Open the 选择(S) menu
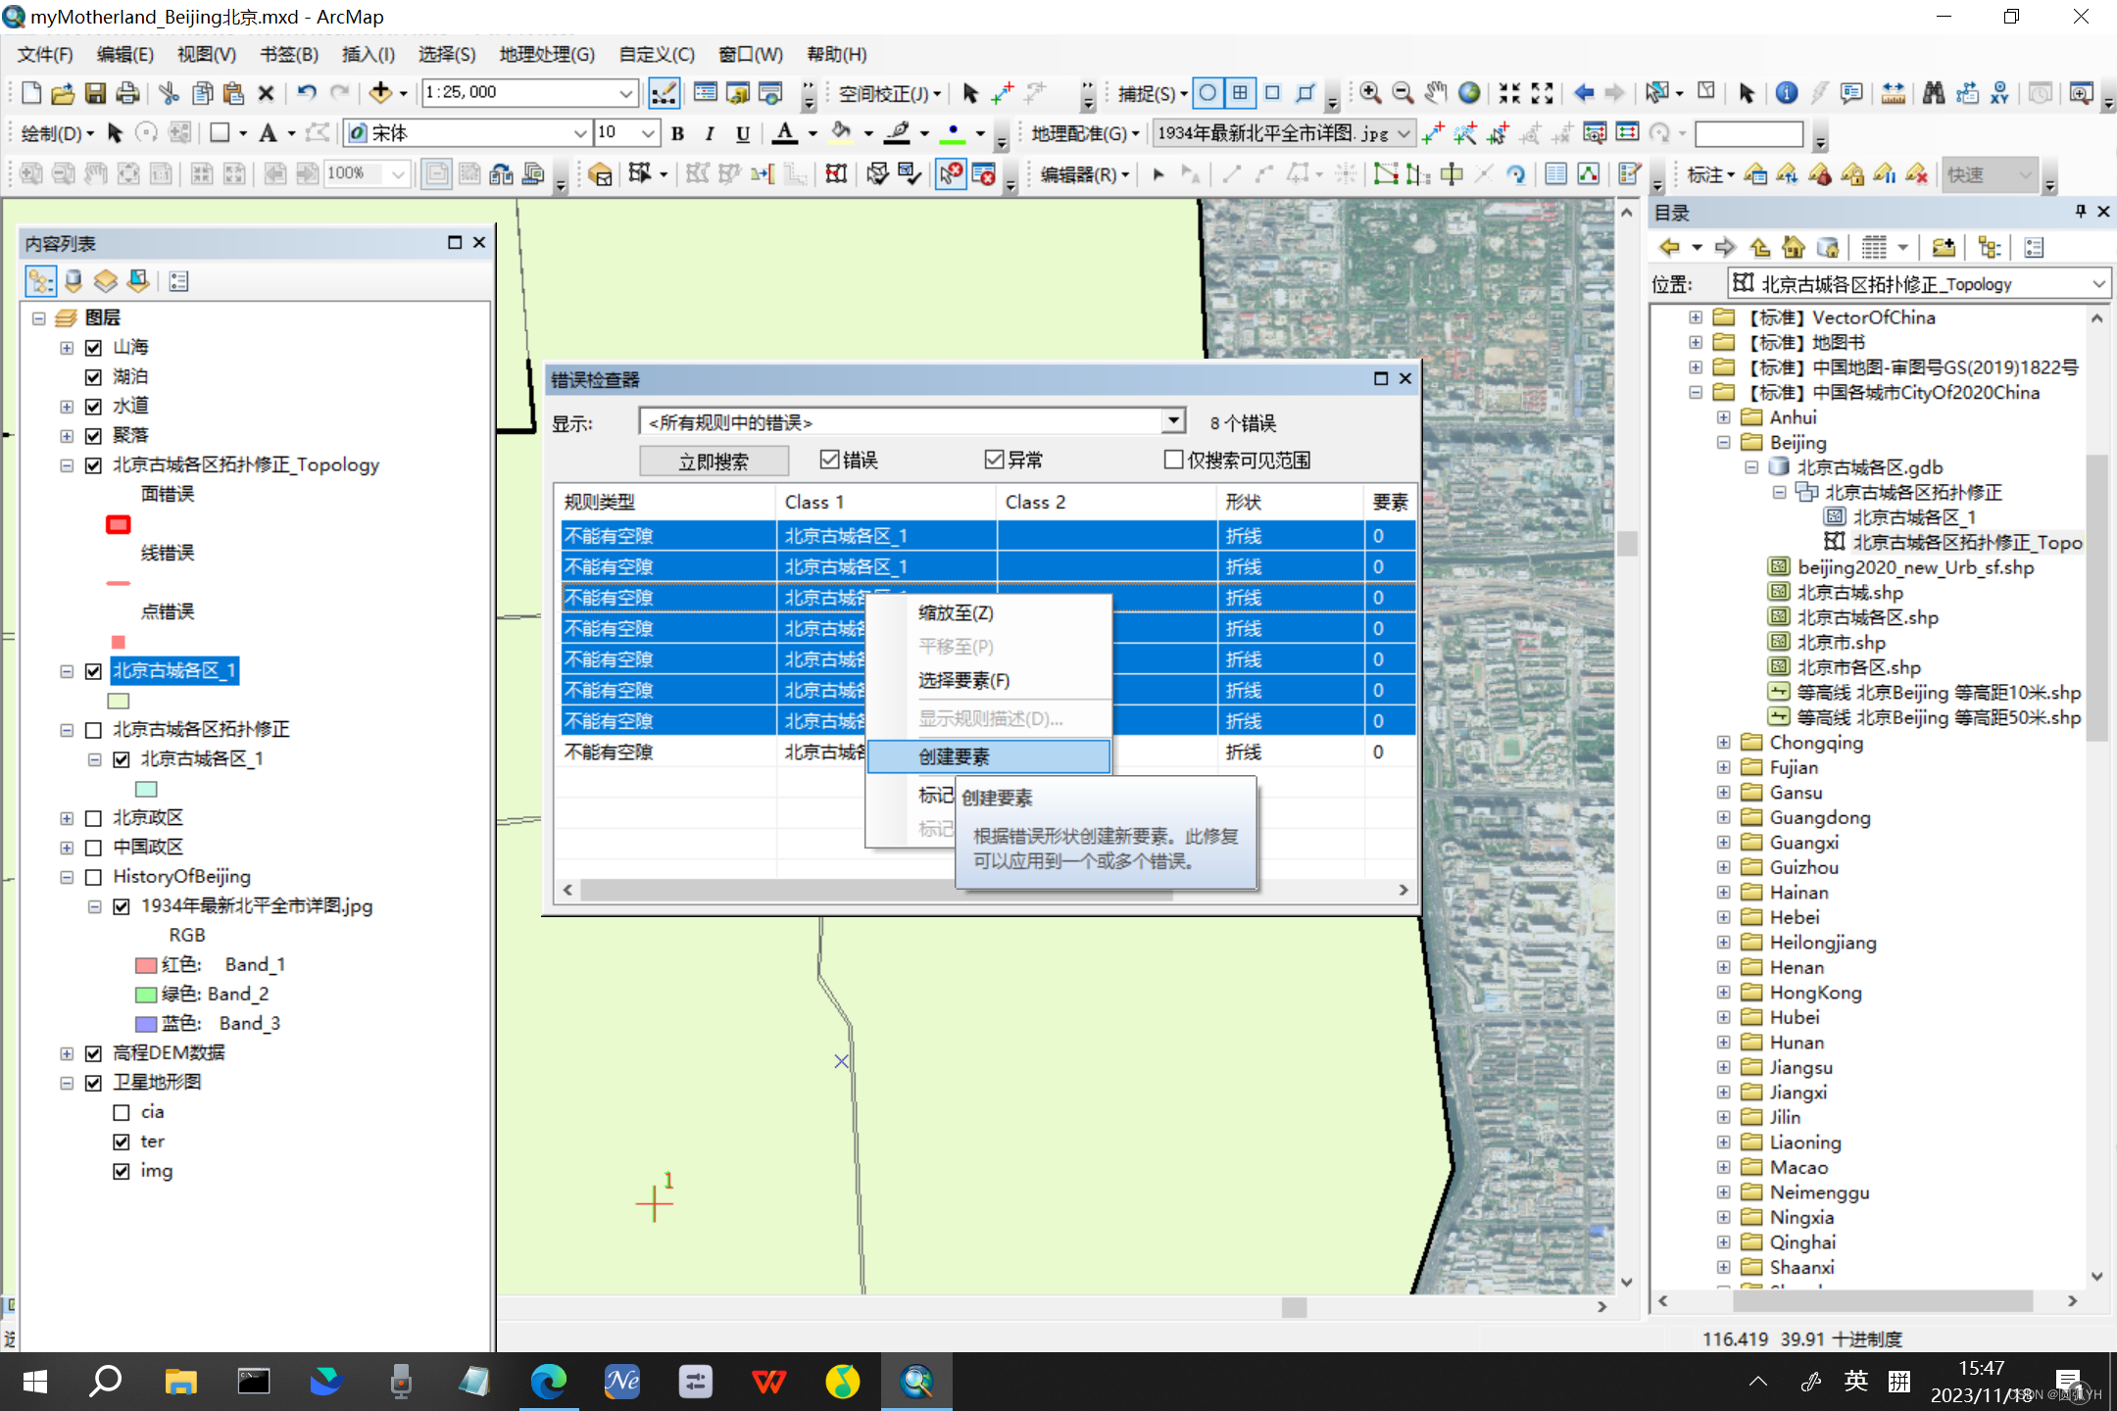The width and height of the screenshot is (2117, 1411). (x=447, y=54)
